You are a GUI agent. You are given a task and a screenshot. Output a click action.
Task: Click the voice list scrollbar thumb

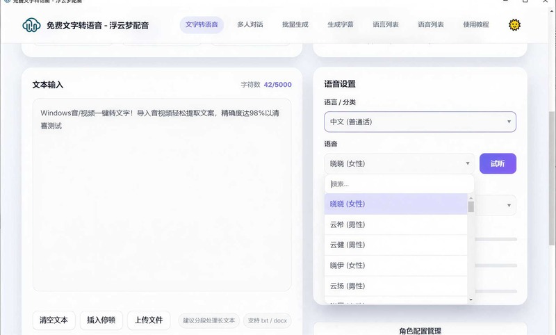coord(471,206)
